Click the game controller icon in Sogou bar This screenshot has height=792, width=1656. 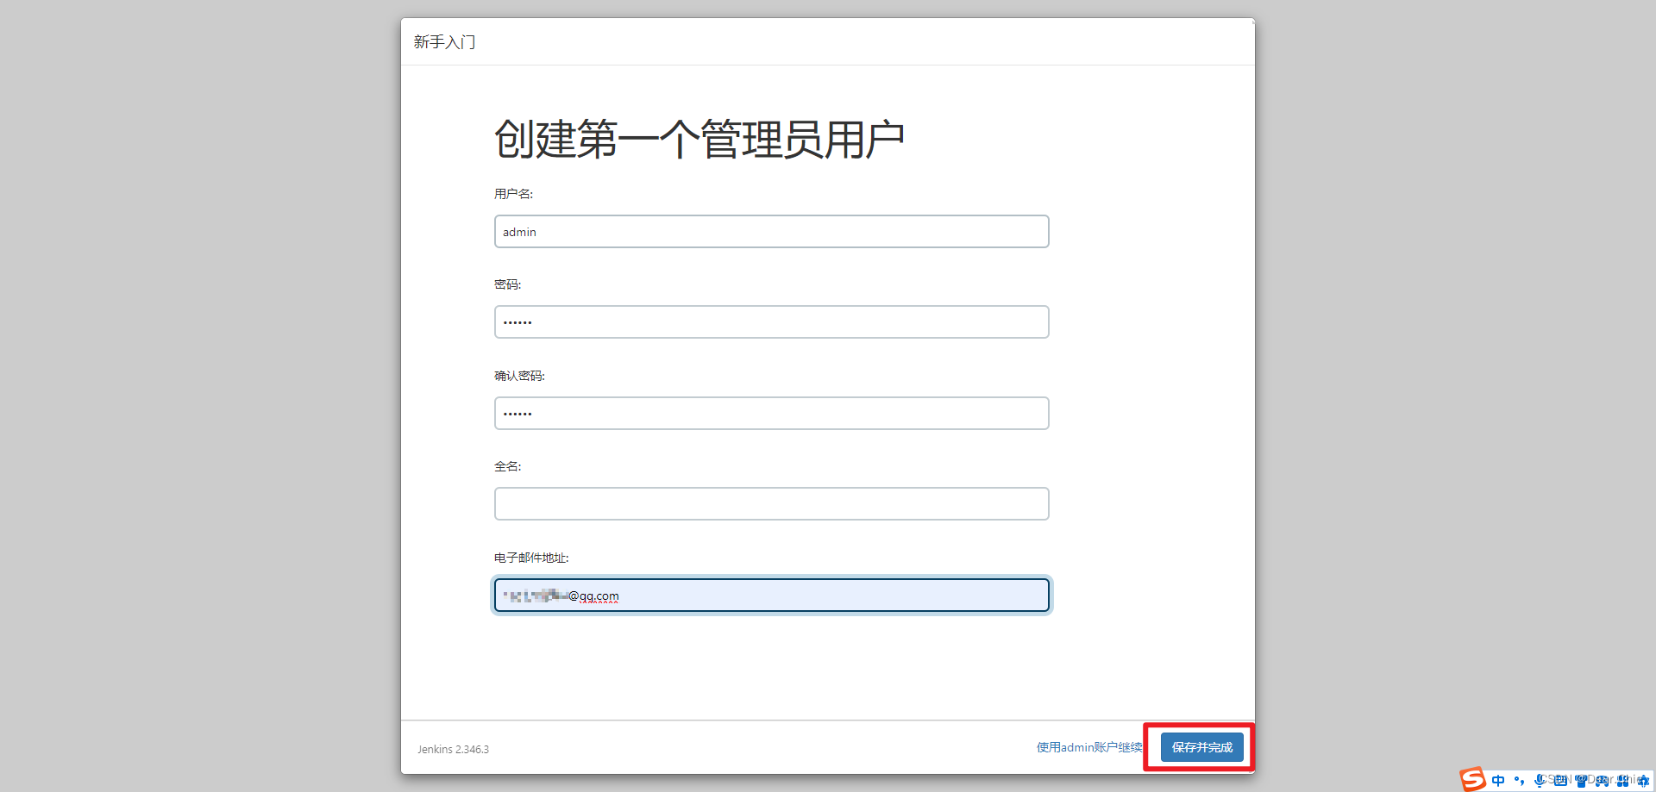click(1602, 781)
